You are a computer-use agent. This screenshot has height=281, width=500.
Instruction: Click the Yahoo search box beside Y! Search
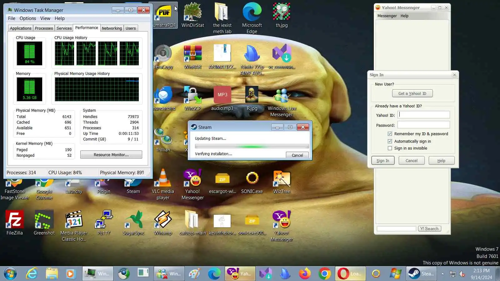(x=396, y=229)
